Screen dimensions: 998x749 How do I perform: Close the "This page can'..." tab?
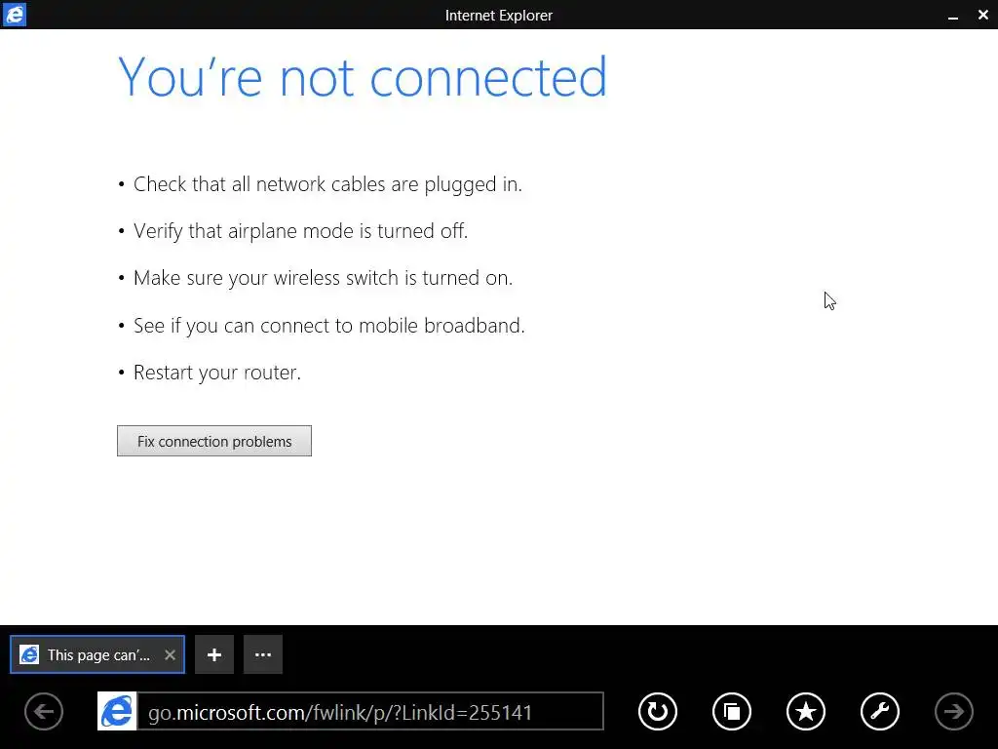click(x=170, y=654)
